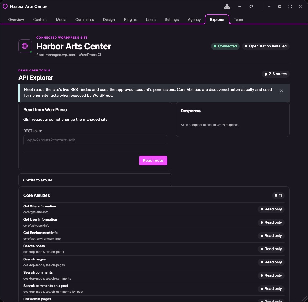Open the Settings tab
The height and width of the screenshot is (302, 308).
pyautogui.click(x=172, y=20)
